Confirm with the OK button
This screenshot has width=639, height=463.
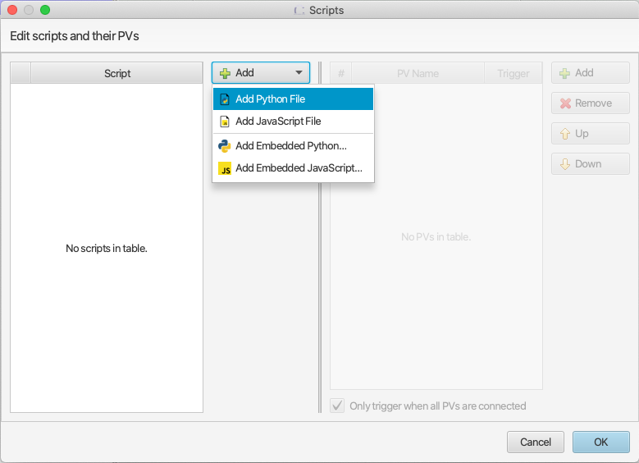click(600, 442)
